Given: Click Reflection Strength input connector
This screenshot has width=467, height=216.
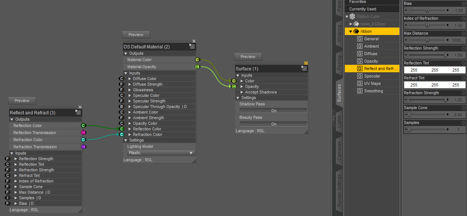Looking at the screenshot, I should 7,159.
